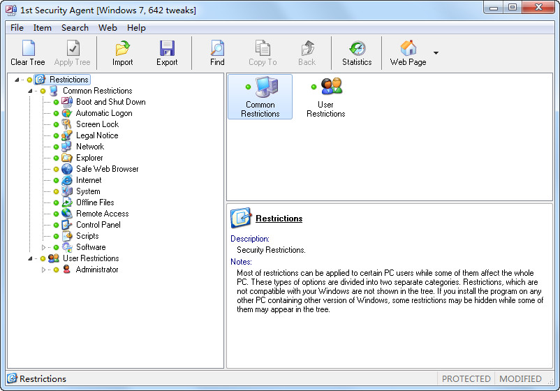Screen dimensions: 560x391
Task: Click the Back toolbar icon
Action: (307, 48)
